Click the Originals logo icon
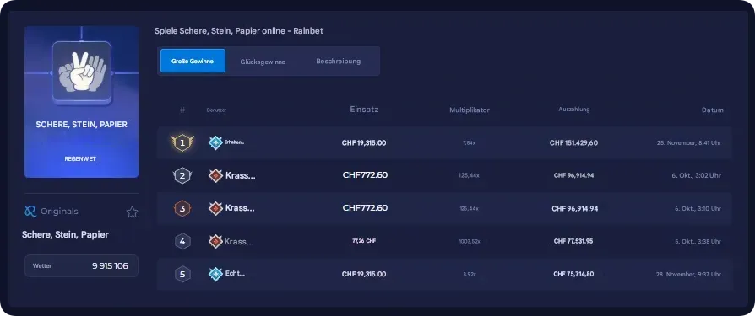The image size is (755, 316). click(x=30, y=212)
